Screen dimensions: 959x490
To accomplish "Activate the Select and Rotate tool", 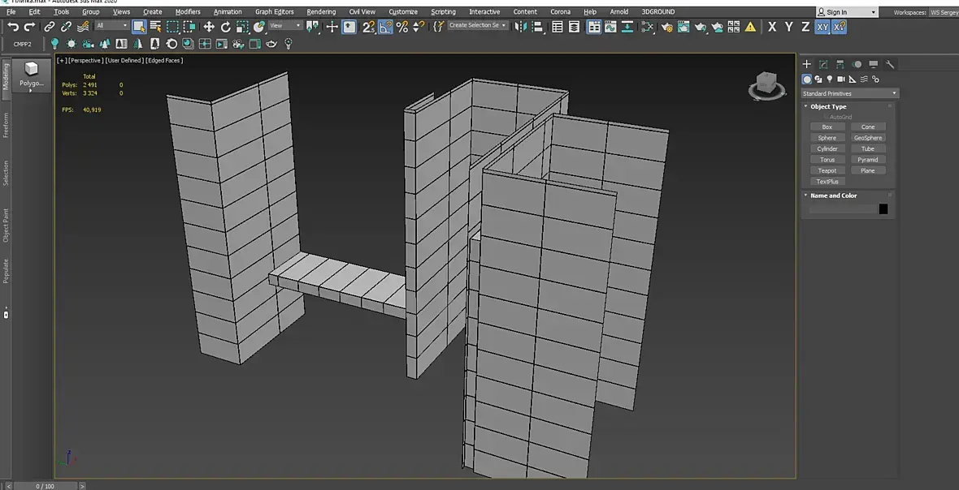I will [226, 27].
